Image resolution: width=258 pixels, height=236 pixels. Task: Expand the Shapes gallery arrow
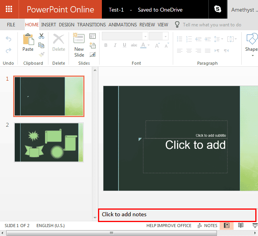point(253,56)
